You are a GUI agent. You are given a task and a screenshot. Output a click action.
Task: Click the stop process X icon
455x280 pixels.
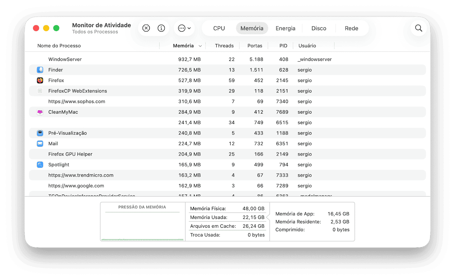pyautogui.click(x=146, y=28)
